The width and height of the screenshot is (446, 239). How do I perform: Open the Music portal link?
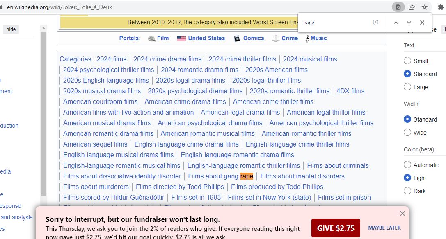point(318,38)
